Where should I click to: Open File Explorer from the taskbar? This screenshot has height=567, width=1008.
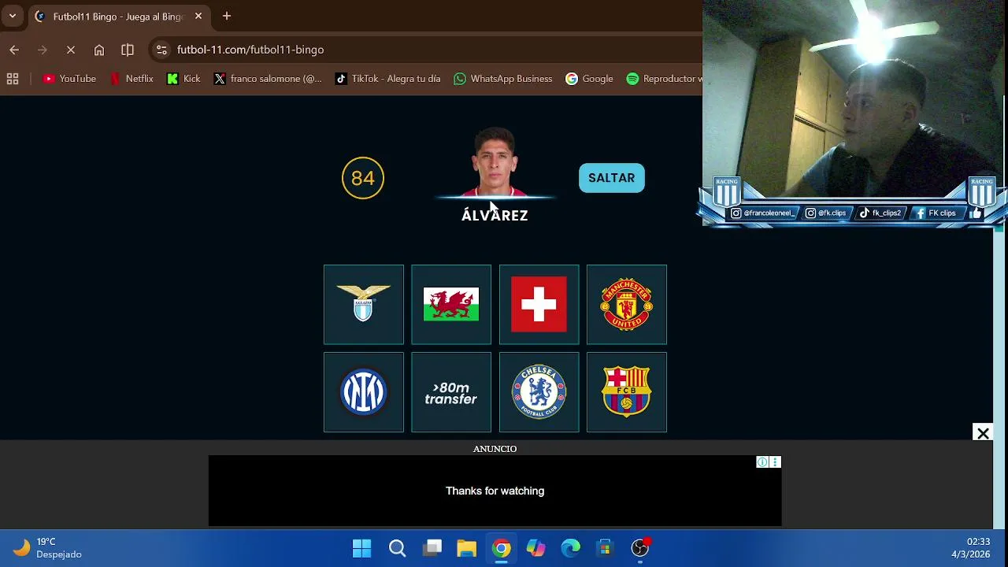(x=467, y=548)
